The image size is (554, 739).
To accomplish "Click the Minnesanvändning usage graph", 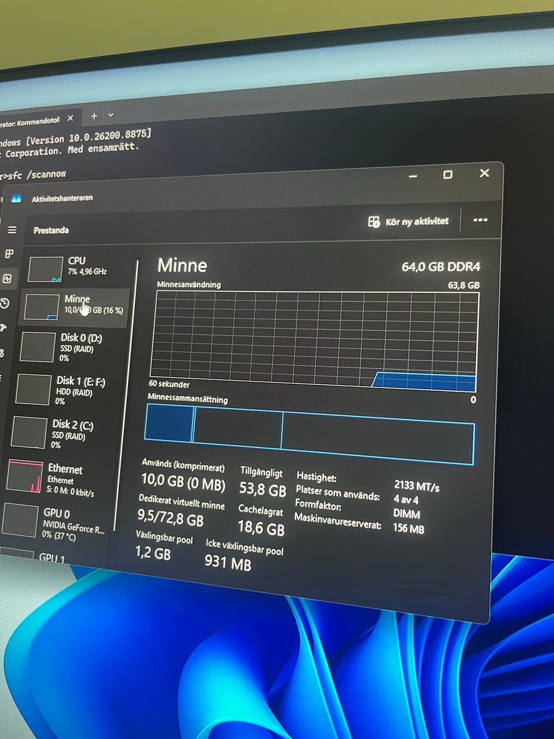I will (x=315, y=341).
